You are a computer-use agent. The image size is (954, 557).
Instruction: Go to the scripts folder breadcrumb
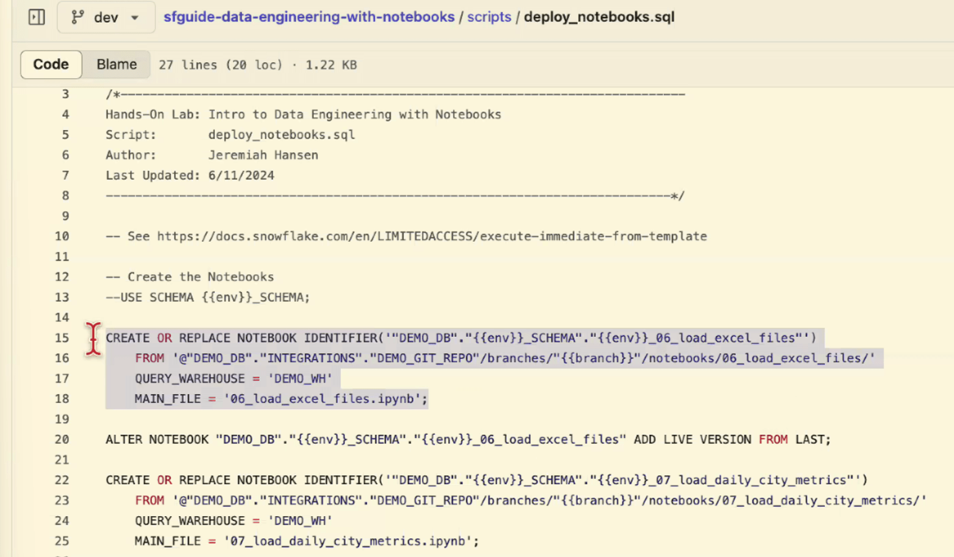click(489, 17)
